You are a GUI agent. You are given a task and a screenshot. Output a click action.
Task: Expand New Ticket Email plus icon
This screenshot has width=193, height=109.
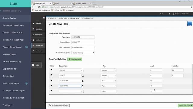pyautogui.click(x=26, y=84)
